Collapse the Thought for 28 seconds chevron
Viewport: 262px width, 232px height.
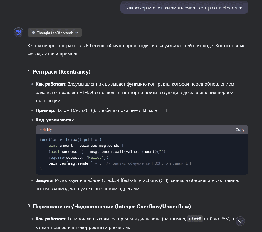pyautogui.click(x=77, y=33)
